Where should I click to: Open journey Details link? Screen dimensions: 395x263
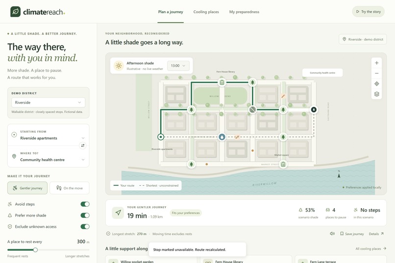pyautogui.click(x=376, y=234)
